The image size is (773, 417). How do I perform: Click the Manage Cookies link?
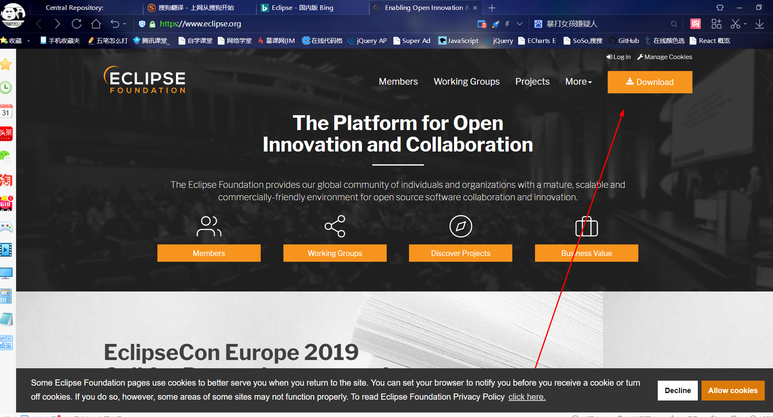(x=664, y=57)
